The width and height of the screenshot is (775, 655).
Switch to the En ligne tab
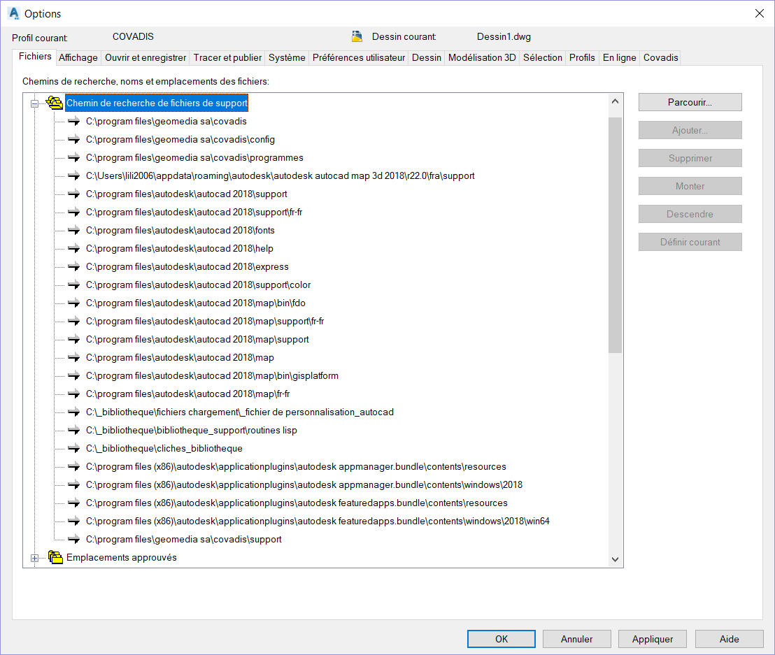point(619,58)
